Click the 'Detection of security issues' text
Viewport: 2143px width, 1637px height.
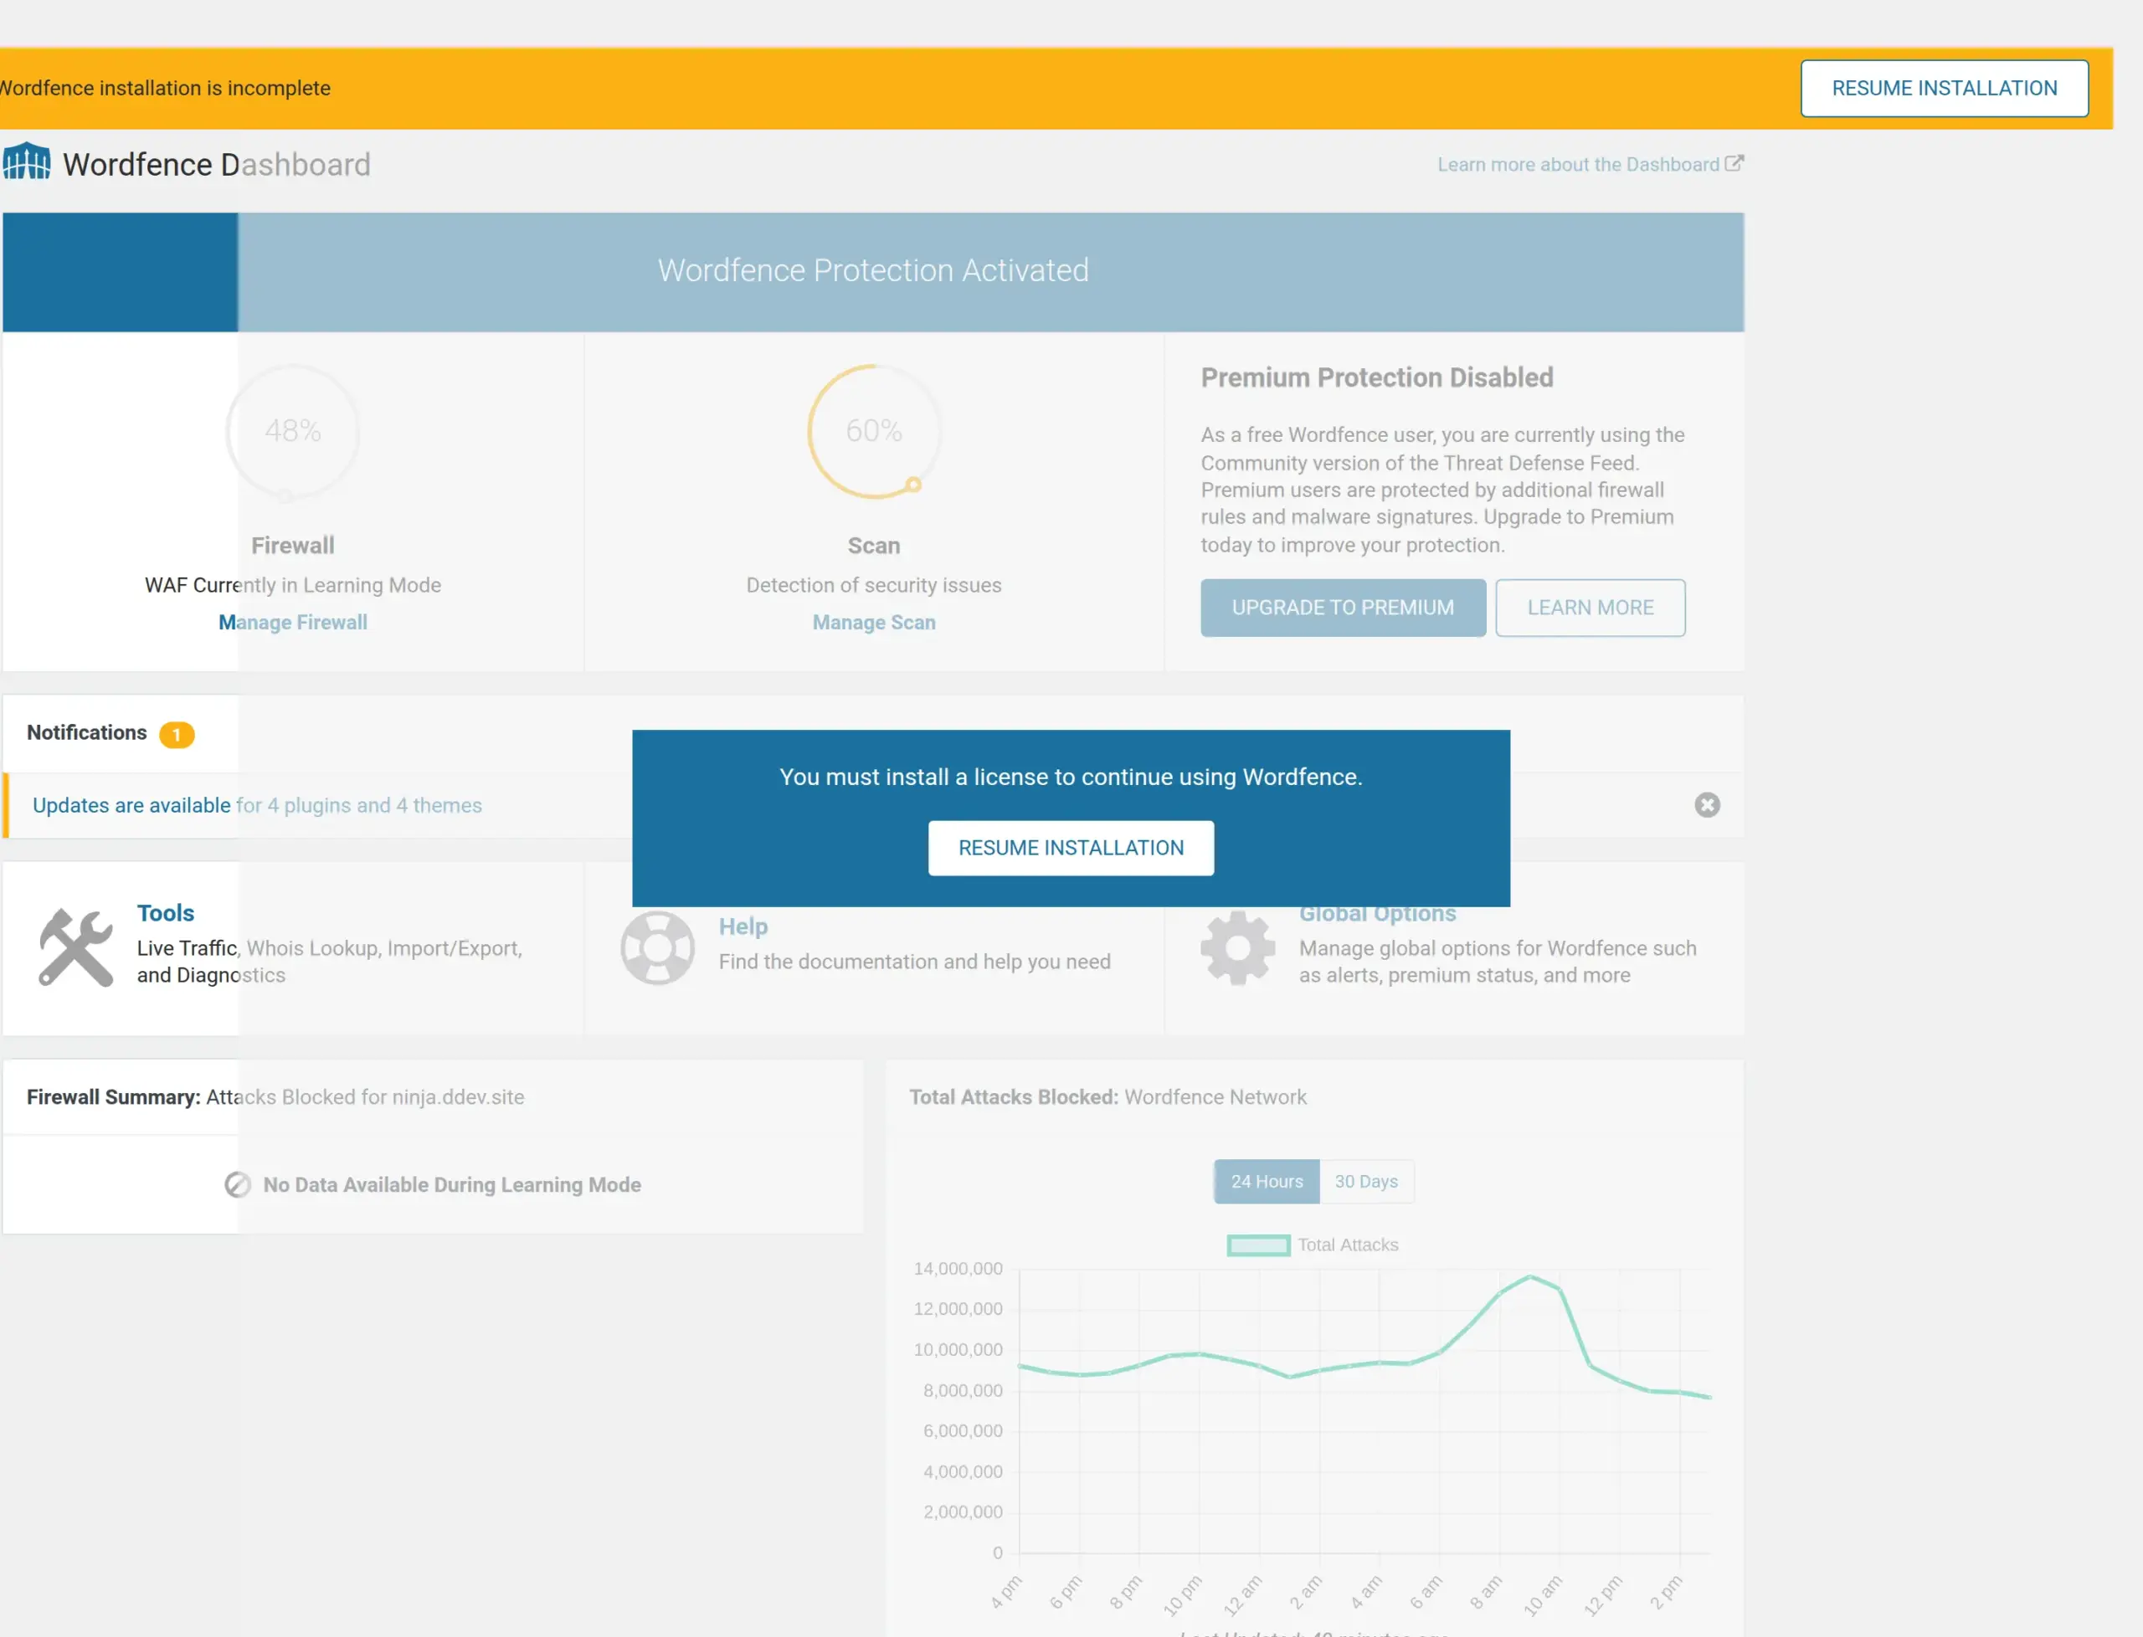[x=874, y=586]
